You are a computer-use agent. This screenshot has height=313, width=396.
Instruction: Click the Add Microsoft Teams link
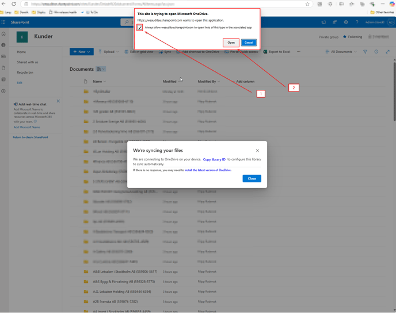tap(27, 127)
